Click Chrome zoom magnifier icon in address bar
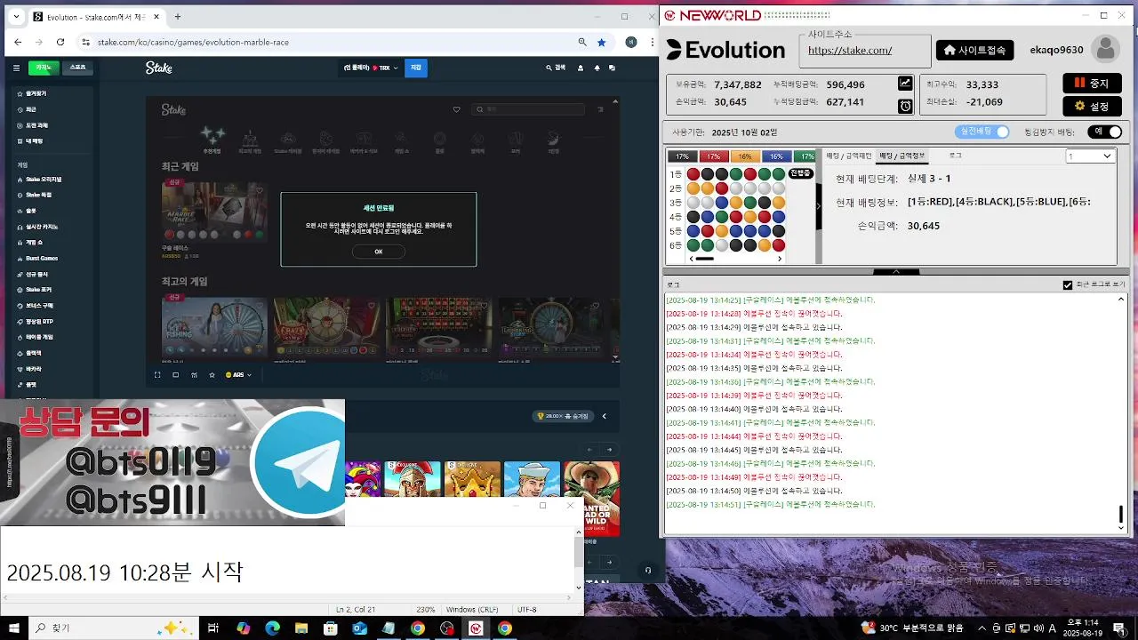 (x=582, y=42)
